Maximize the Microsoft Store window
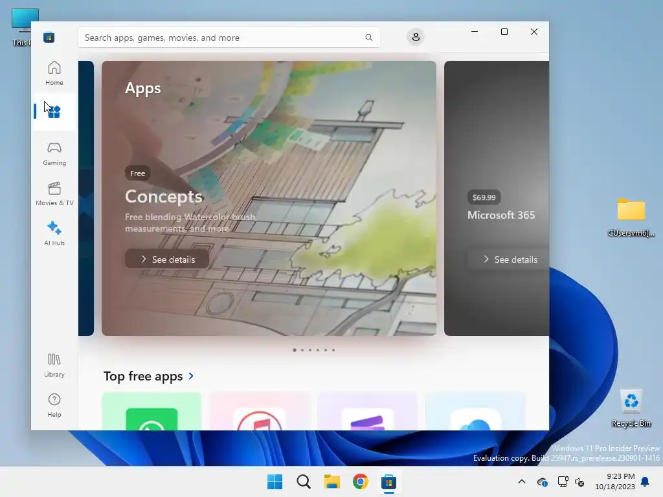The image size is (663, 497). pyautogui.click(x=504, y=32)
